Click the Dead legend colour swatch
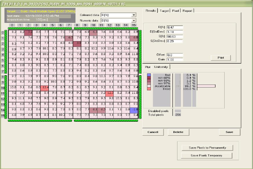Screen dimensions: 253x169 149,89
